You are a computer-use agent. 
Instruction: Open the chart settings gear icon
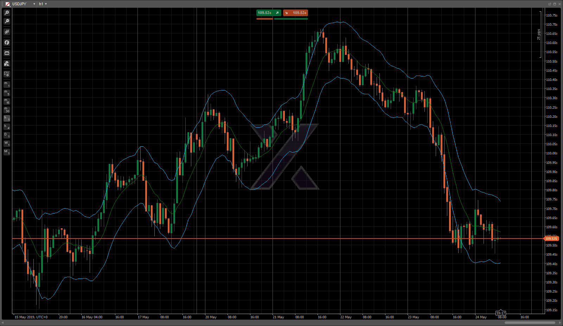(7, 74)
